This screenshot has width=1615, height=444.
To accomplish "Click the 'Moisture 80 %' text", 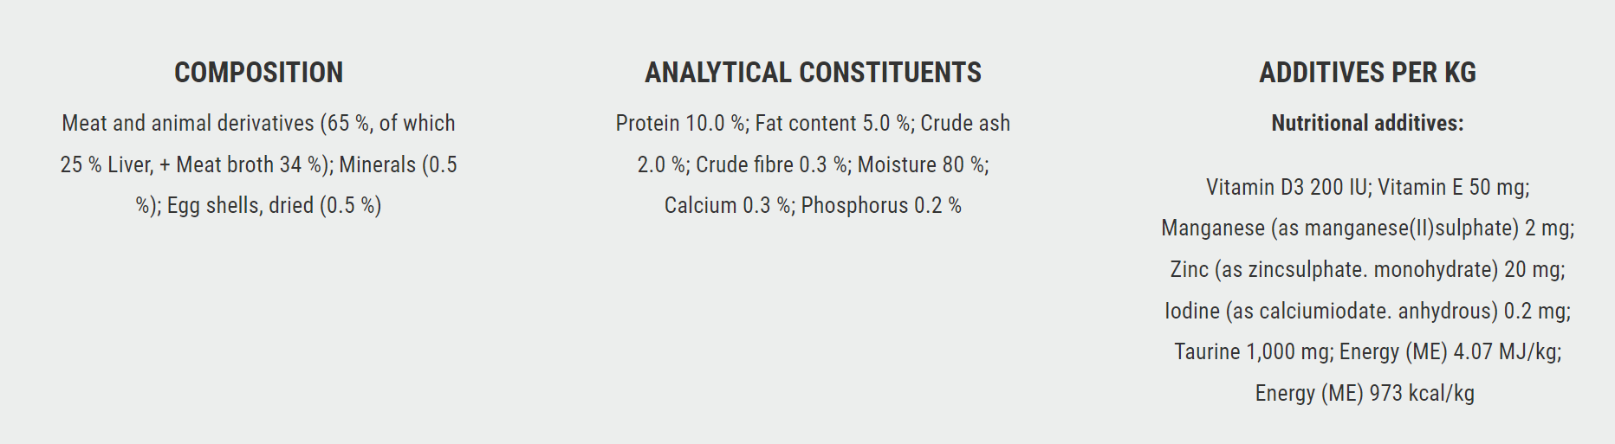I will pos(921,164).
